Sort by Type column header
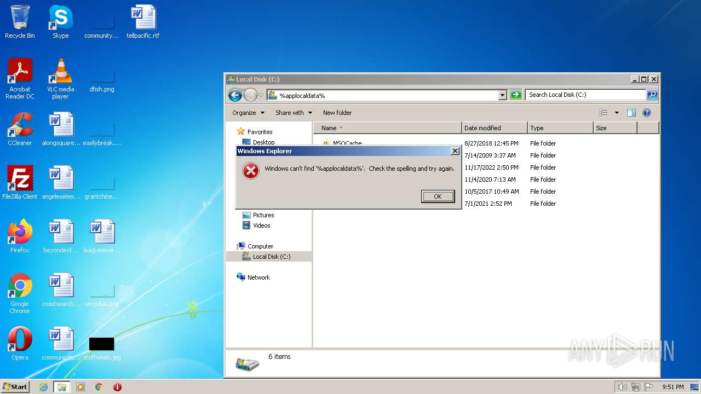The image size is (701, 394). tap(560, 128)
